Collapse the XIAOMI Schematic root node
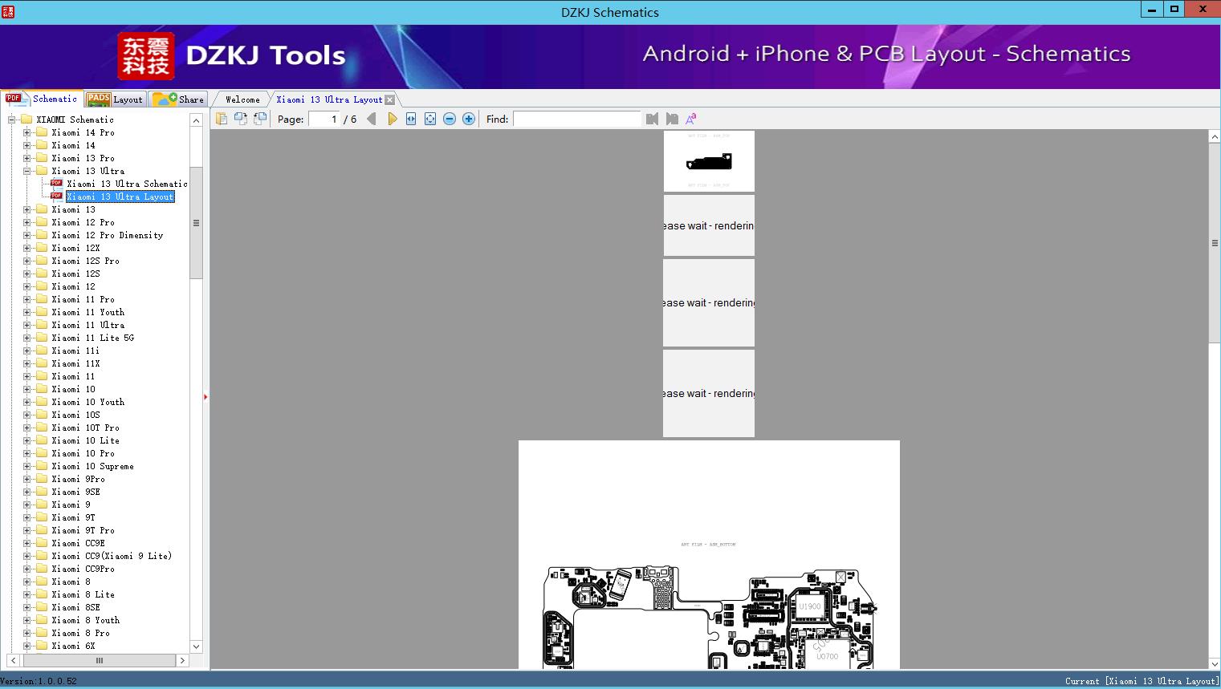 coord(11,120)
